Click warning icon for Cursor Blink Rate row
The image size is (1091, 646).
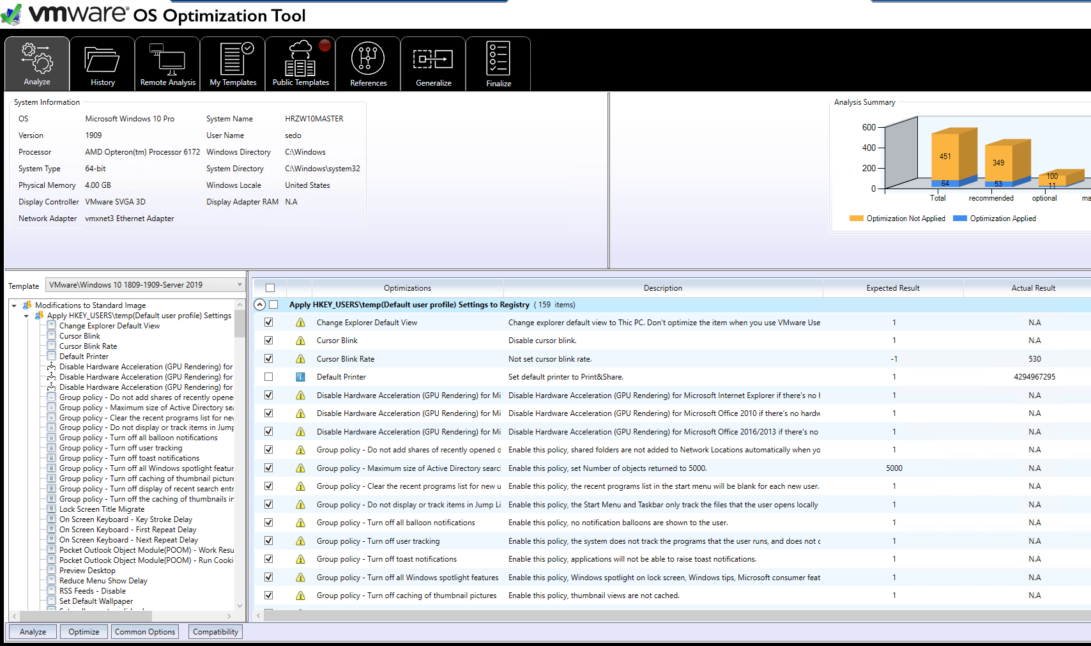pos(300,359)
